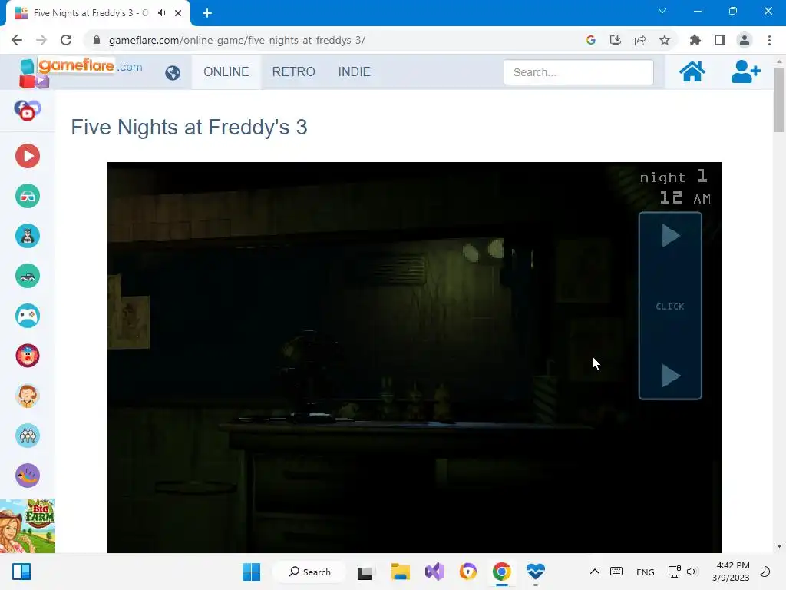Image resolution: width=786 pixels, height=590 pixels.
Task: Open the widgets button on taskbar
Action: click(x=21, y=572)
